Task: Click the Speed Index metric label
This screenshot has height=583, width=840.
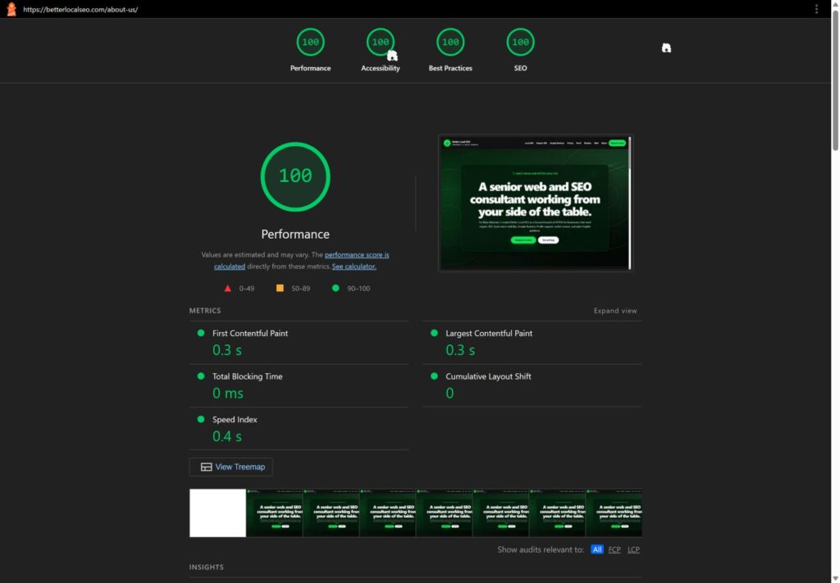Action: [x=235, y=419]
